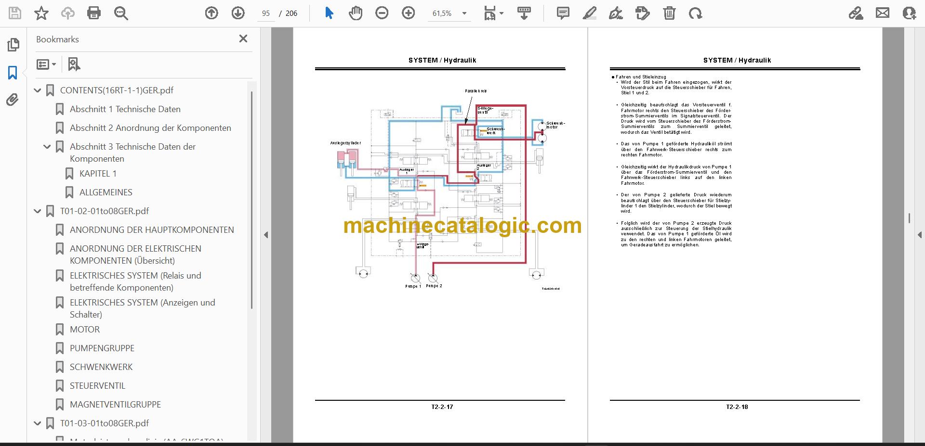Viewport: 925px width, 446px height.
Task: Open the add comment tool
Action: pyautogui.click(x=563, y=13)
